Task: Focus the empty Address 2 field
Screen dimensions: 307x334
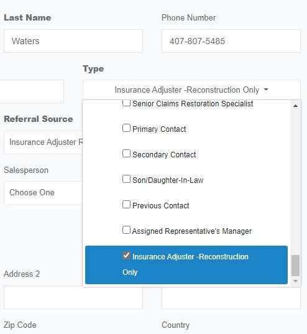Action: pos(73,297)
